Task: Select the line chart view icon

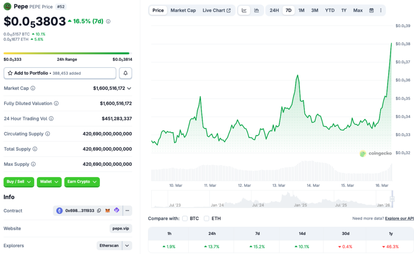Action: coord(244,11)
